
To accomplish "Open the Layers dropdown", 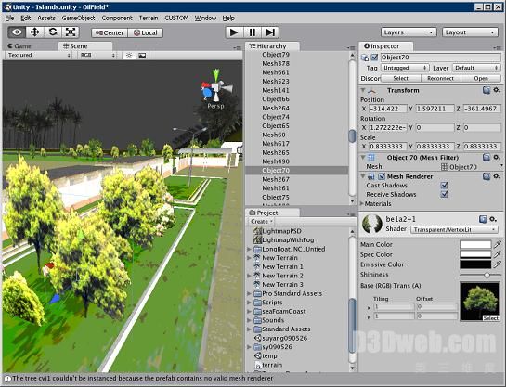I will point(409,32).
